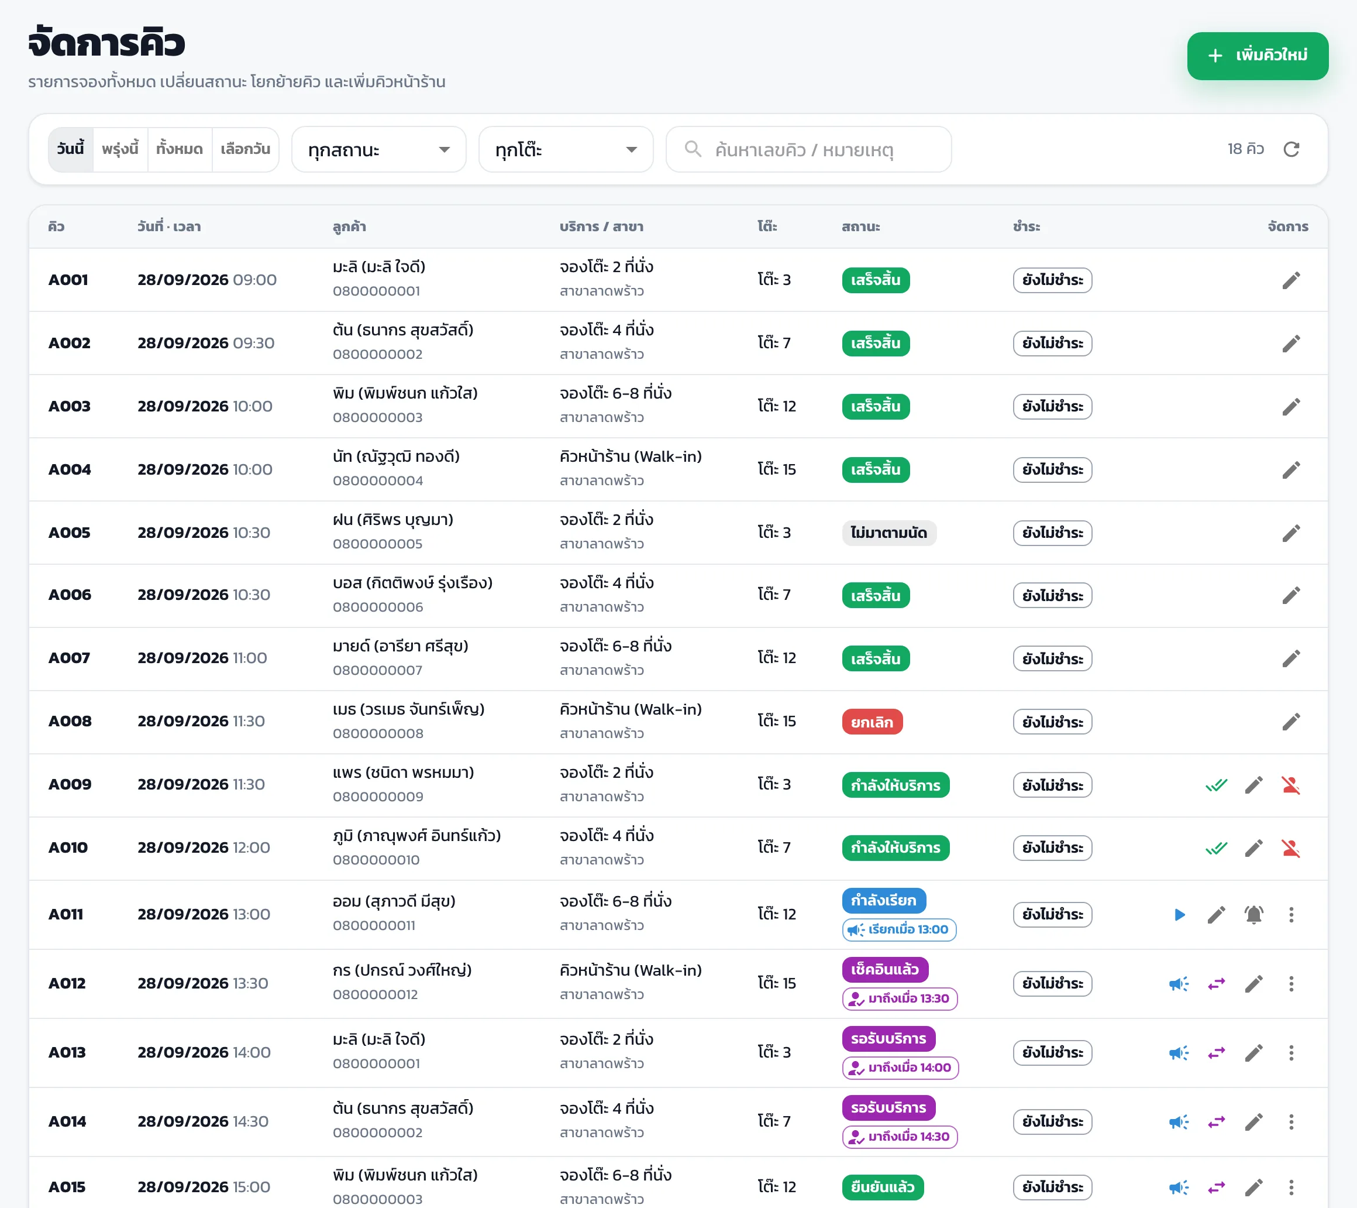Image resolution: width=1357 pixels, height=1208 pixels.
Task: Click the edit pencil for queue A001
Action: pyautogui.click(x=1290, y=280)
